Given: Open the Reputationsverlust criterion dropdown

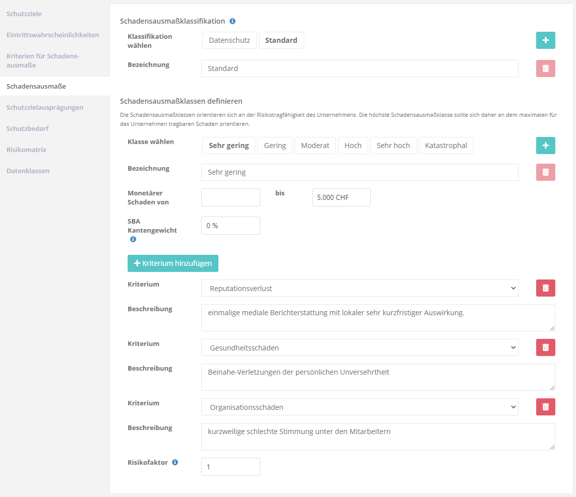Looking at the screenshot, I should tap(359, 288).
